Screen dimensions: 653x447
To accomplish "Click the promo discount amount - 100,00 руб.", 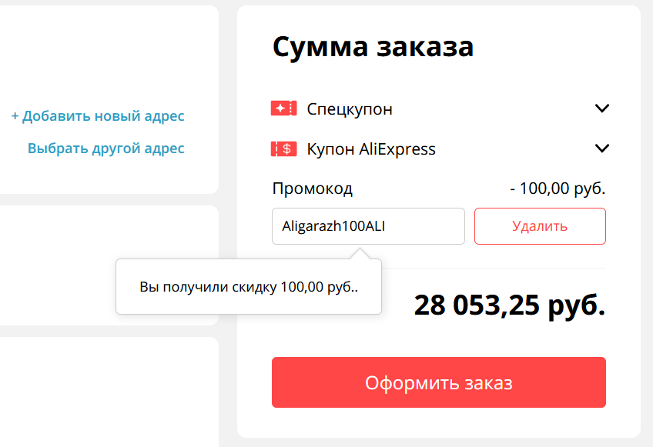I will pos(558,188).
